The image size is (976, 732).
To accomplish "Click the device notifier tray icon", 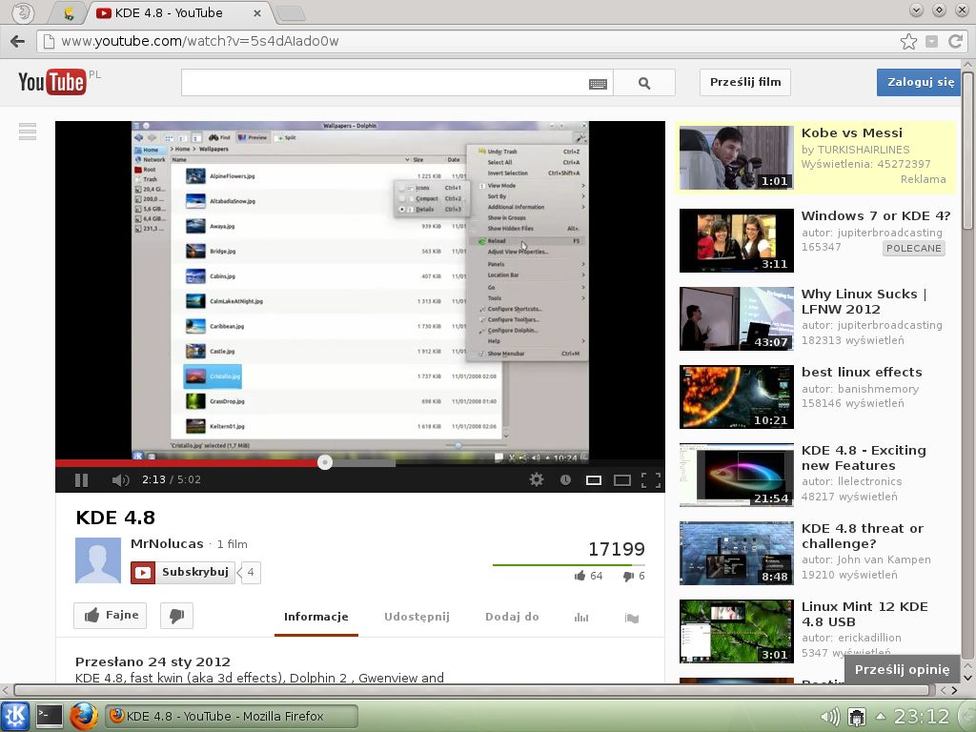I will tap(857, 717).
